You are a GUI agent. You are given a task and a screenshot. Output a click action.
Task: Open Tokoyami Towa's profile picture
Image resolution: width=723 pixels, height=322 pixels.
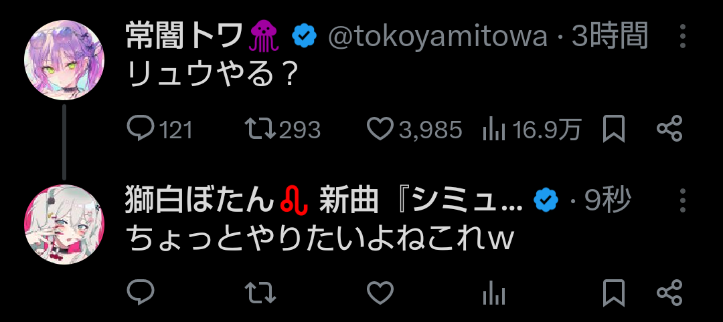click(x=64, y=60)
